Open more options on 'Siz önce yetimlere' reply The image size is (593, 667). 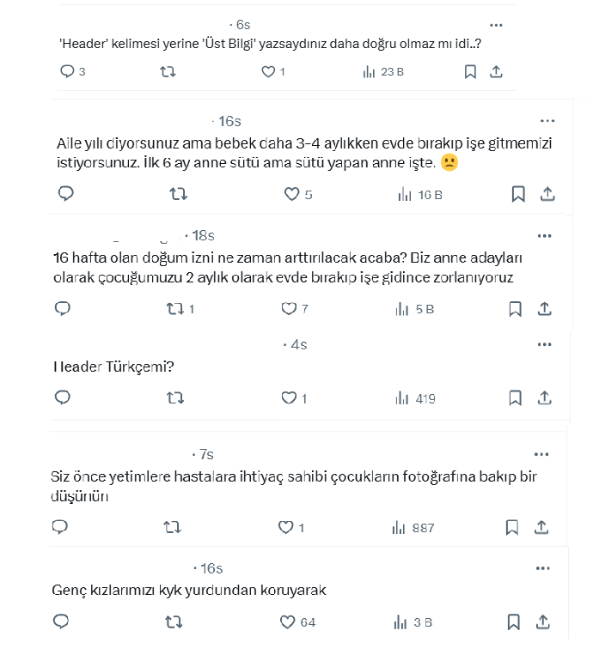coord(541,454)
